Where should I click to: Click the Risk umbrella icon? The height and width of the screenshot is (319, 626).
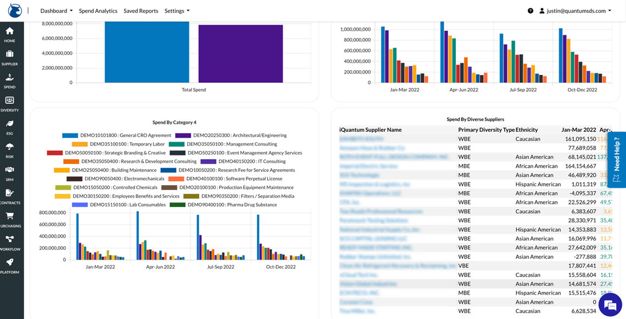(x=10, y=149)
